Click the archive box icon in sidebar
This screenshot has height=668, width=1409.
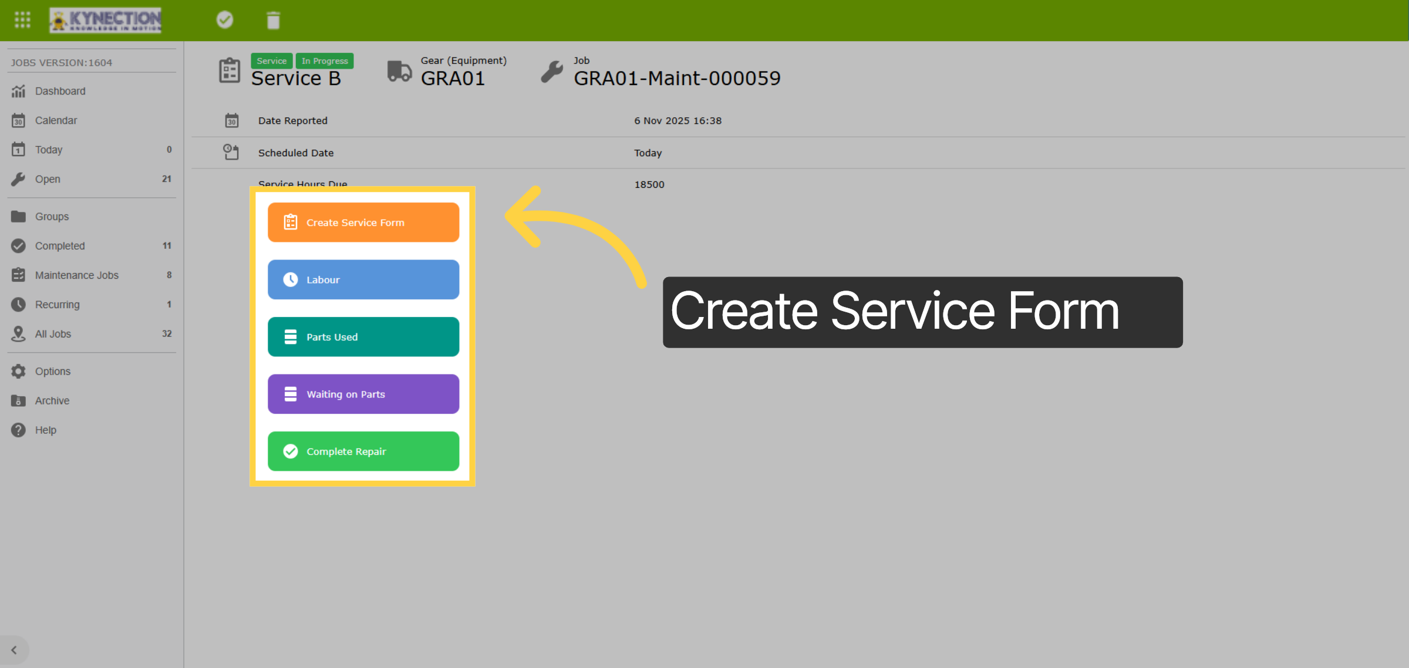click(18, 401)
